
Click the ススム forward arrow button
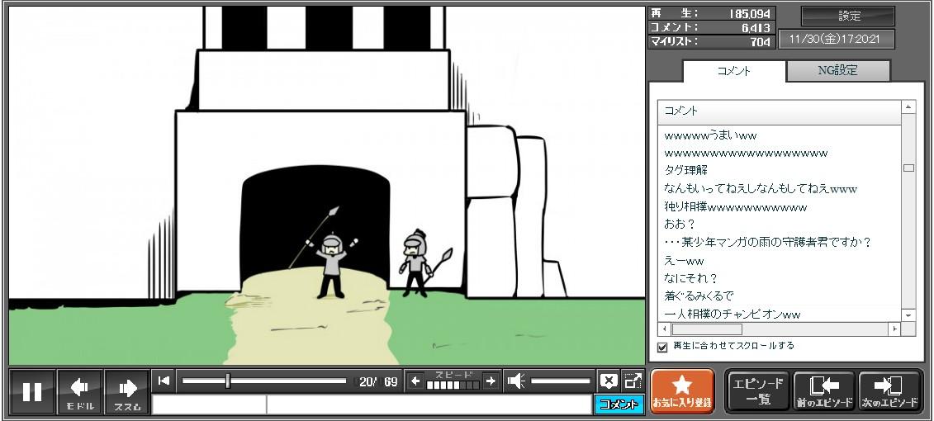pyautogui.click(x=126, y=391)
